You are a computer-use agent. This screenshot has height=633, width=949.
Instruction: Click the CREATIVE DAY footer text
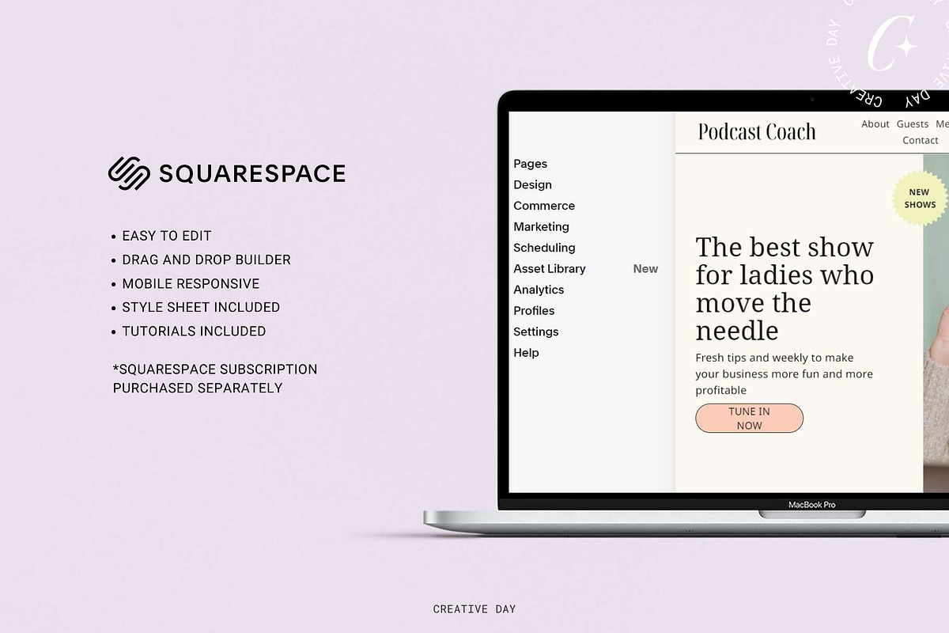(475, 609)
